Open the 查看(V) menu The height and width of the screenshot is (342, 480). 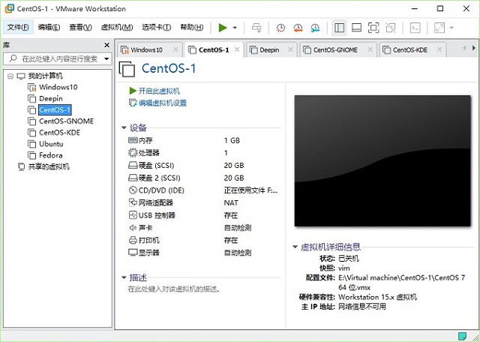tap(80, 27)
